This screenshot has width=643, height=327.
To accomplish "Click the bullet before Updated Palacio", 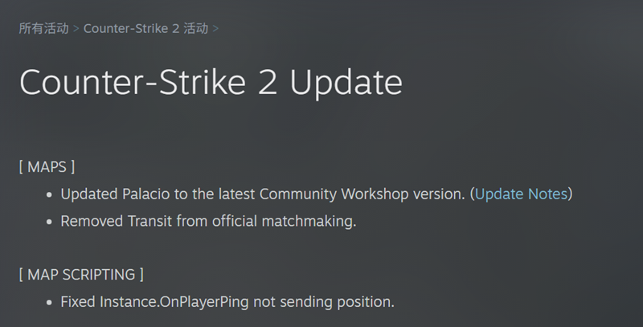I will [49, 194].
